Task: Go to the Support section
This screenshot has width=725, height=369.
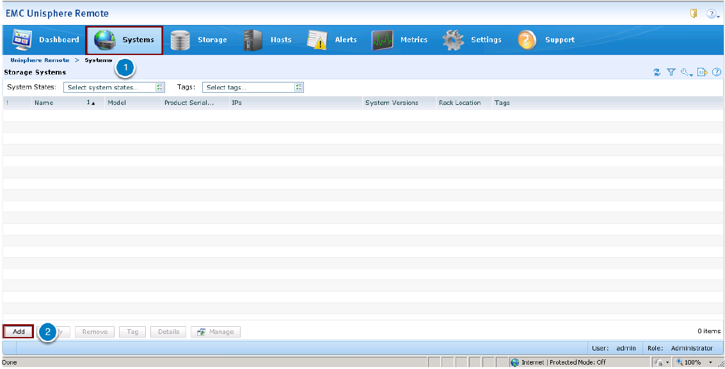Action: 546,40
